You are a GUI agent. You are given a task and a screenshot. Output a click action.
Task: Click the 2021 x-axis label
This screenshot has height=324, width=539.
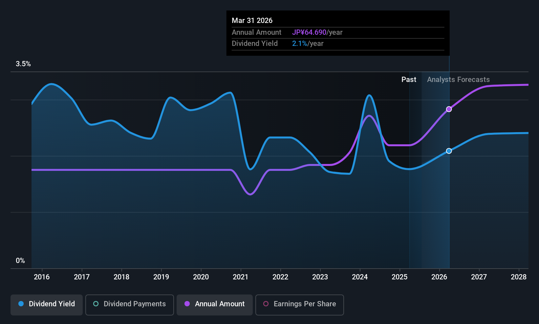pos(241,277)
